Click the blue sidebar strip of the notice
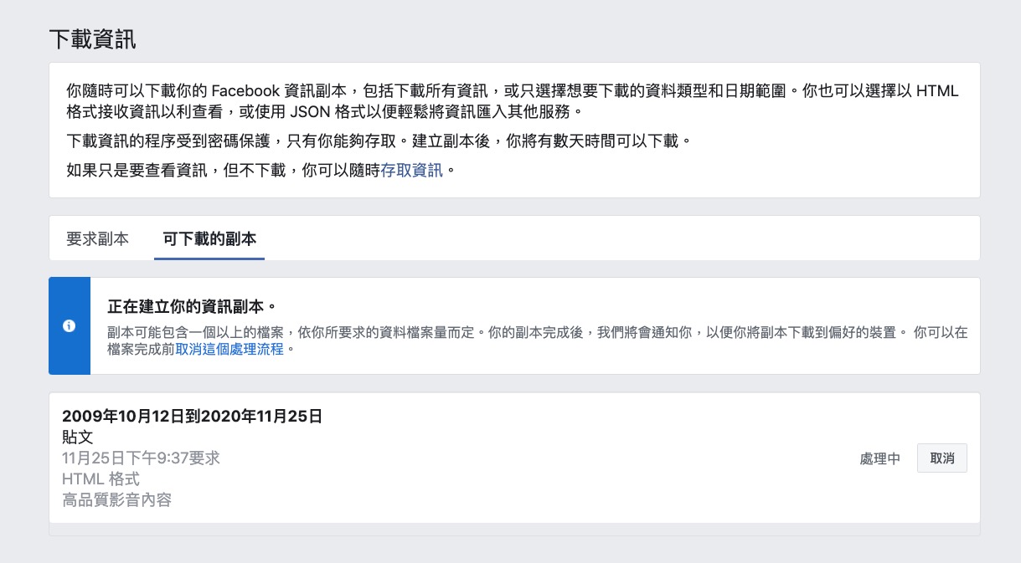The image size is (1021, 563). point(70,351)
